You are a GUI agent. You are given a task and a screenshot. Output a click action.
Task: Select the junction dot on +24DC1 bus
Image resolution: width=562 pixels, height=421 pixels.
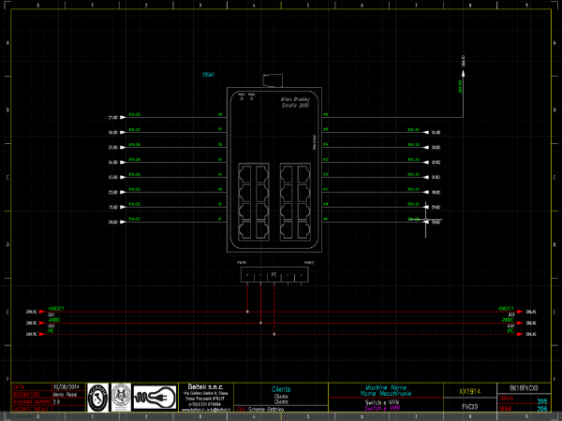pyautogui.click(x=247, y=312)
